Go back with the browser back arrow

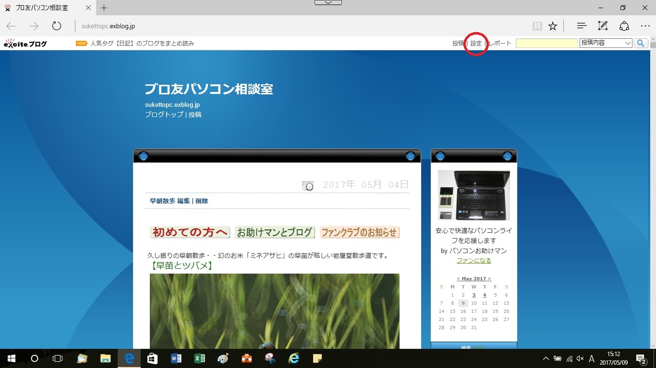click(x=11, y=26)
